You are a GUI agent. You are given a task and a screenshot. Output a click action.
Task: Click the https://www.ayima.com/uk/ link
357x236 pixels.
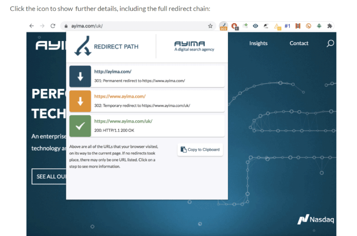point(123,121)
